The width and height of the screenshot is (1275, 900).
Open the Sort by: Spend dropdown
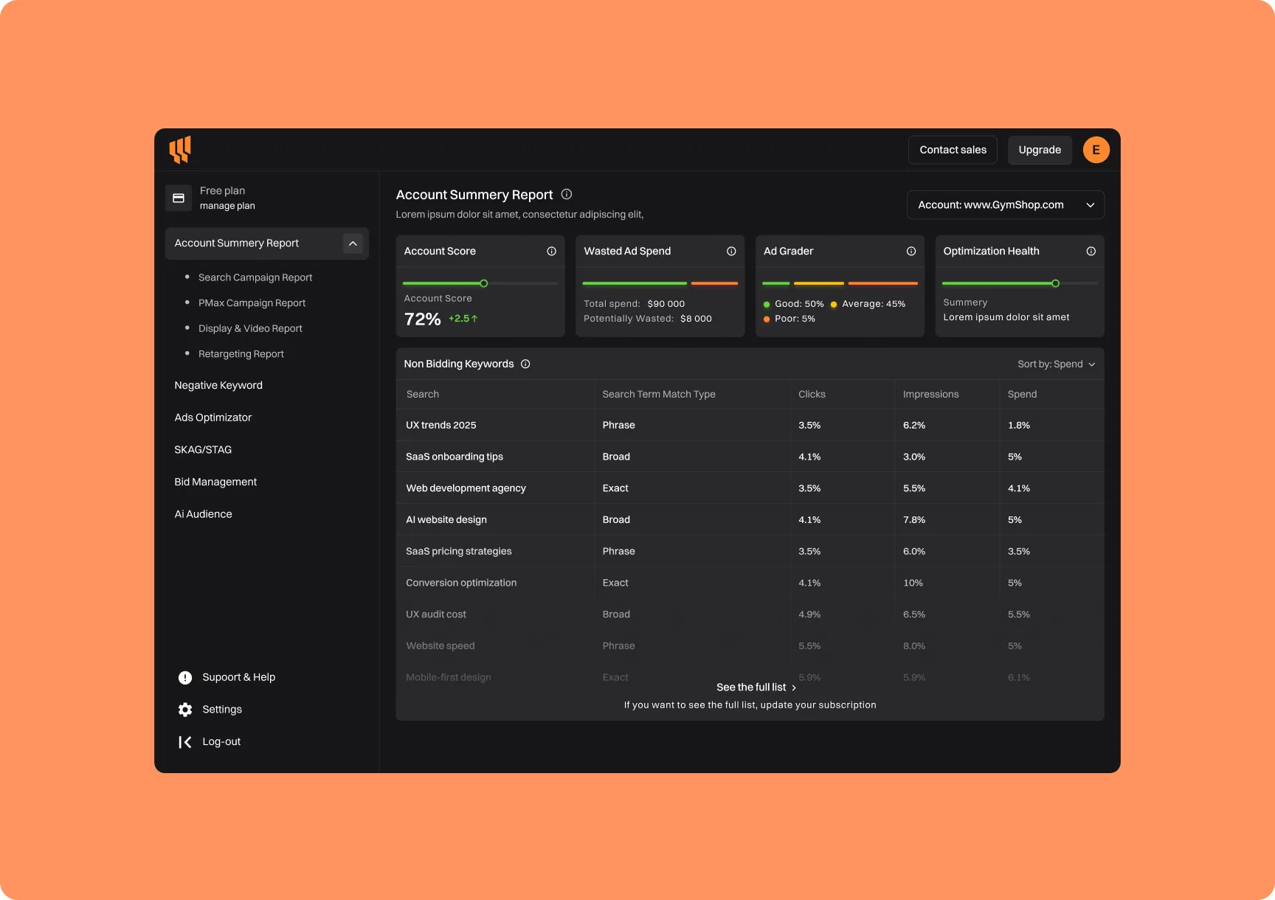pos(1056,364)
